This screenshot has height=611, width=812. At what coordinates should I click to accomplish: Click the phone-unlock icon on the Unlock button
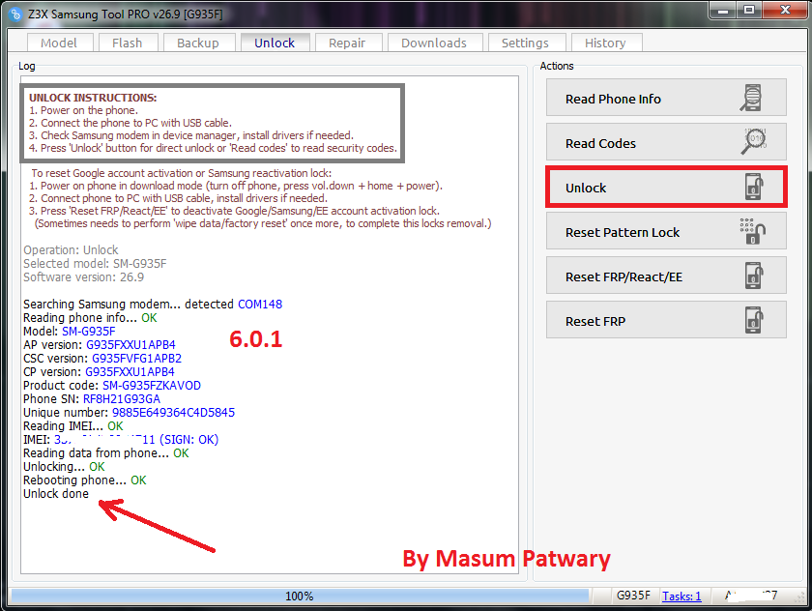755,187
